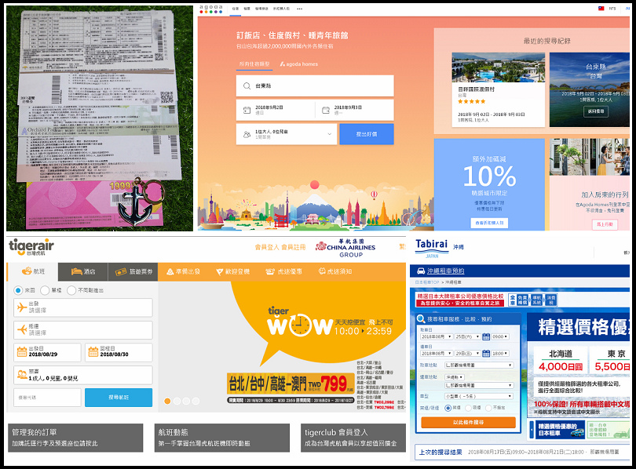Click the China Airlines Group logo
This screenshot has height=469, width=636.
click(345, 248)
